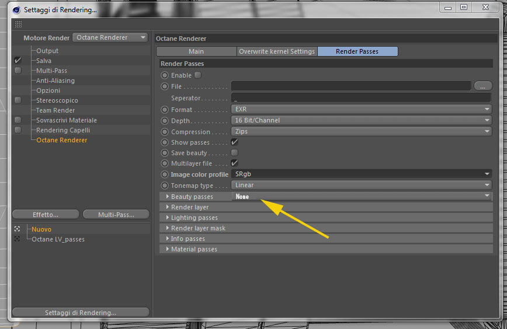The height and width of the screenshot is (329, 507).
Task: Open the Format EXR dropdown
Action: point(362,109)
